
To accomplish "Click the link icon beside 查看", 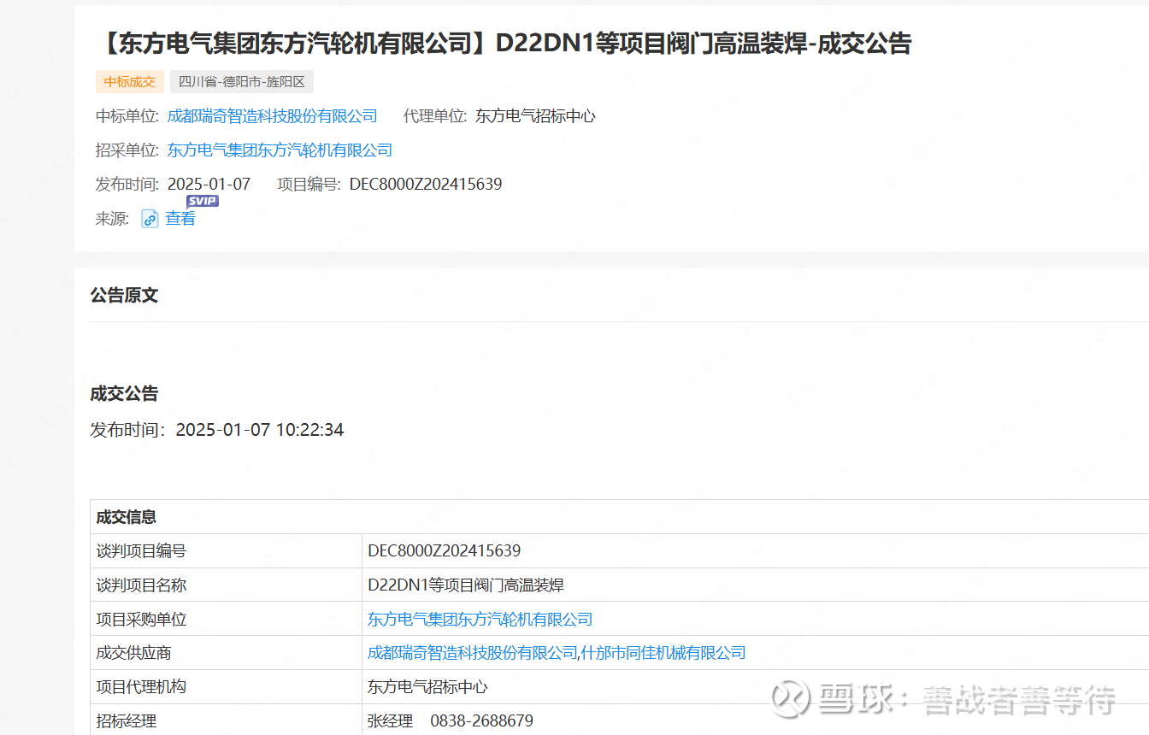I will pyautogui.click(x=150, y=219).
